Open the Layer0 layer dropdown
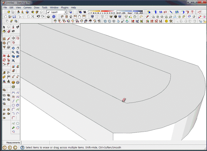The image size is (207, 151). (x=57, y=12)
